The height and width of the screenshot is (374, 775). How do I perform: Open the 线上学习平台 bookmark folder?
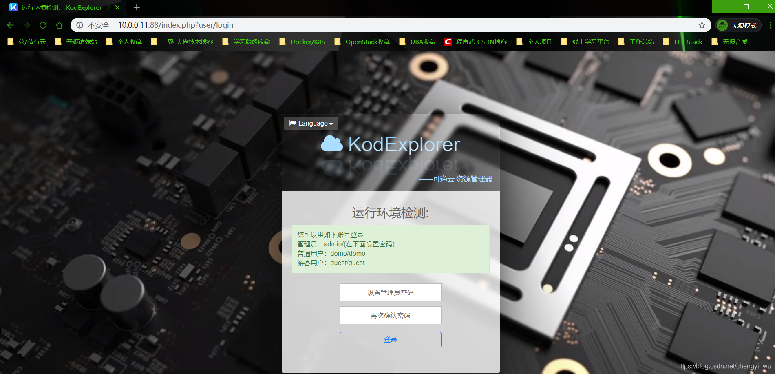point(585,42)
